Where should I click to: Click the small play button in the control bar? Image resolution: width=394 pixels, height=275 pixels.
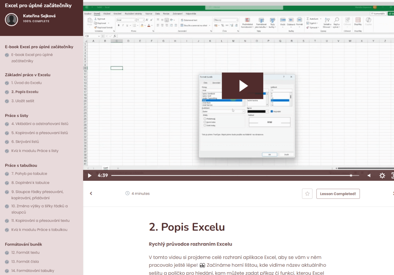click(x=90, y=176)
